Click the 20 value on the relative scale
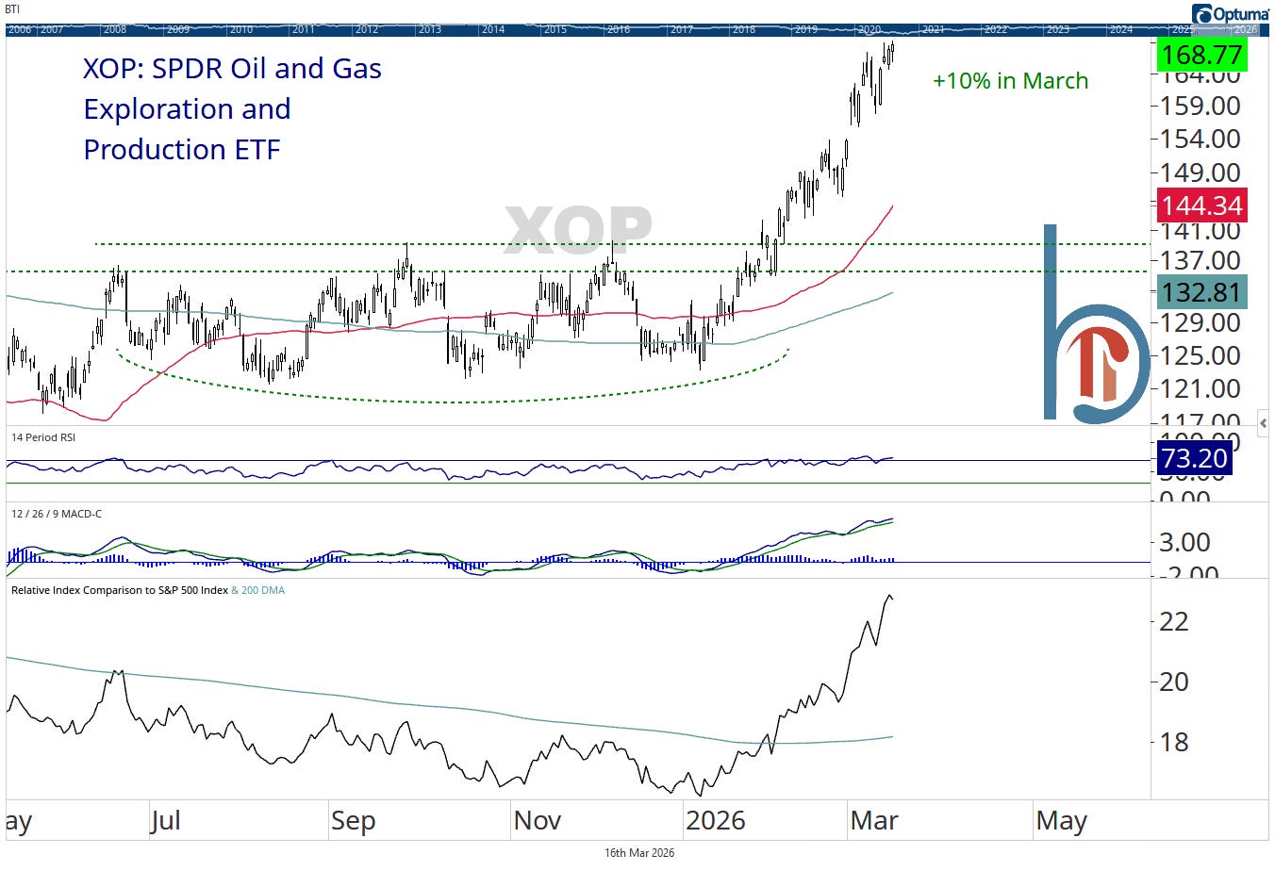This screenshot has width=1275, height=871. pyautogui.click(x=1174, y=682)
